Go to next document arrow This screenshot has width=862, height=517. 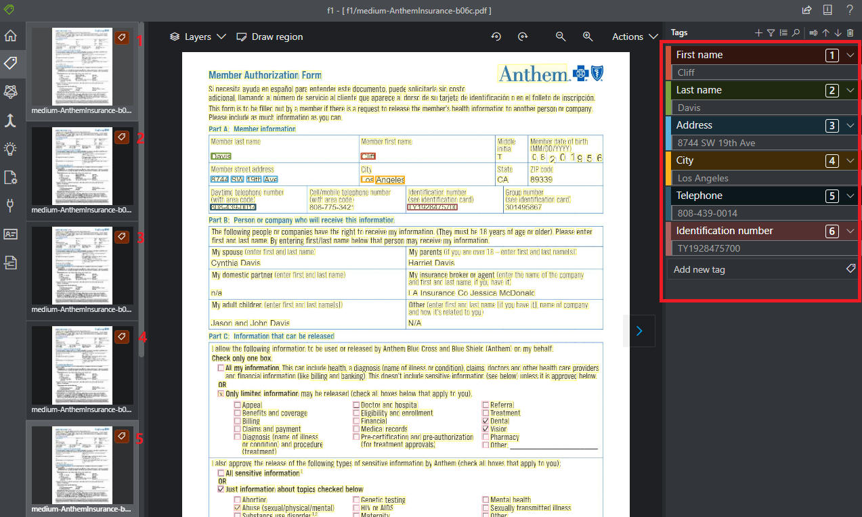(x=639, y=331)
